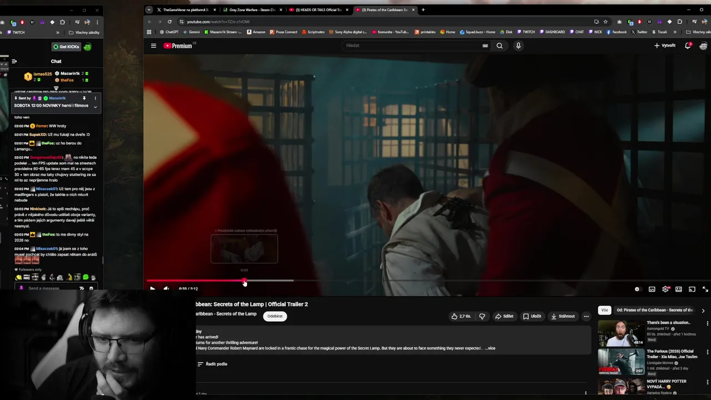The image size is (711, 400).
Task: Play the paused video
Action: (152, 289)
